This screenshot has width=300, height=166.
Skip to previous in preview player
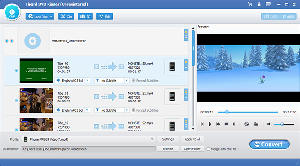(x=202, y=124)
